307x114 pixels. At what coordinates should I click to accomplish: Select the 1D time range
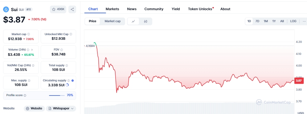point(249,21)
